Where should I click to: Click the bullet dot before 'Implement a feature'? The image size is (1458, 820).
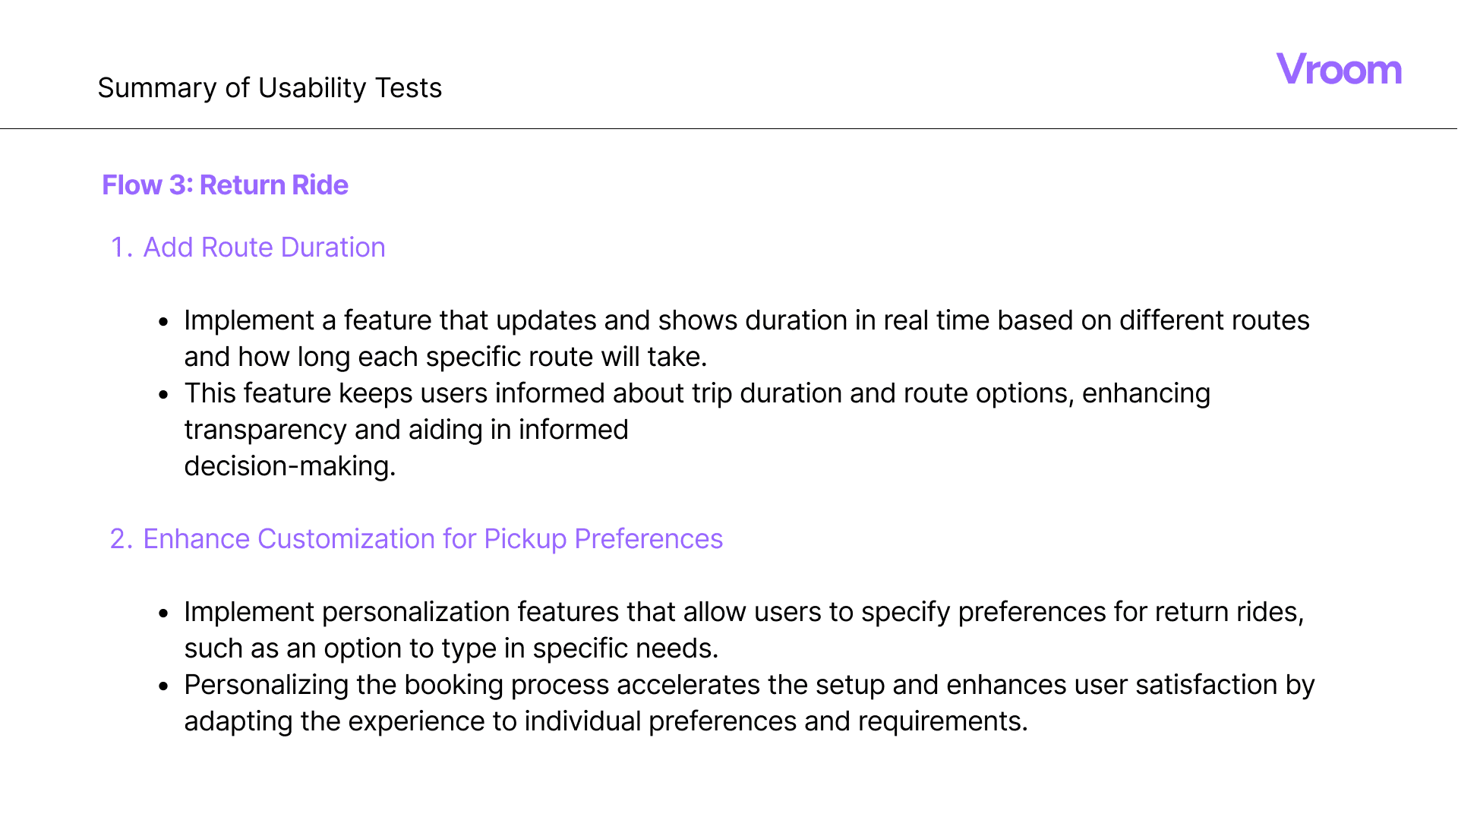pyautogui.click(x=163, y=322)
